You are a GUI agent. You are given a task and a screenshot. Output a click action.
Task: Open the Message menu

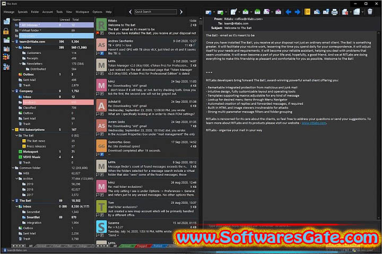coord(9,12)
